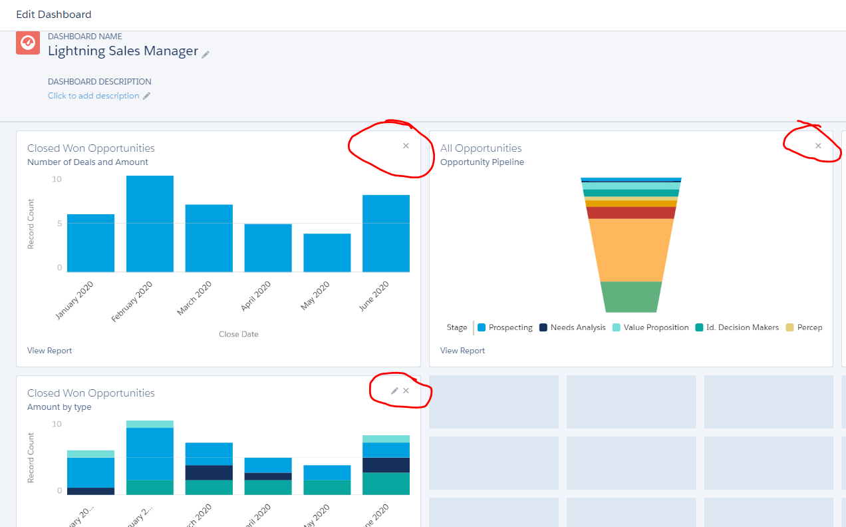Click the All Opportunities widget title
This screenshot has width=846, height=527.
pos(481,148)
